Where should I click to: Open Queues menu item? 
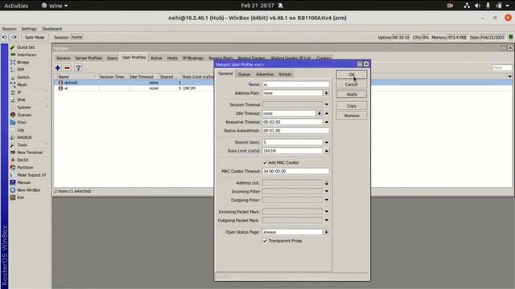pos(24,115)
